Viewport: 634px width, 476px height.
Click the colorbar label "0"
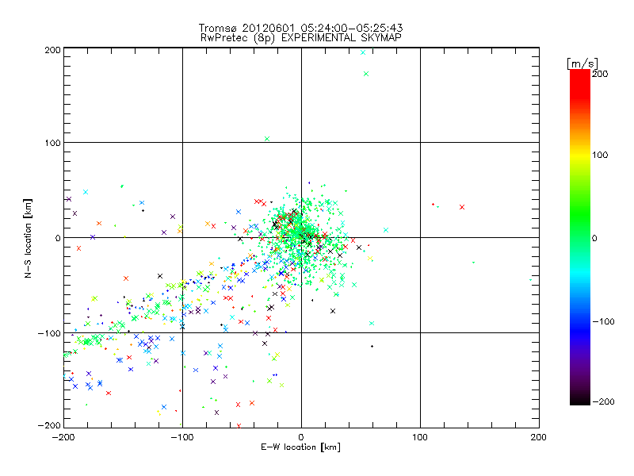coord(594,239)
